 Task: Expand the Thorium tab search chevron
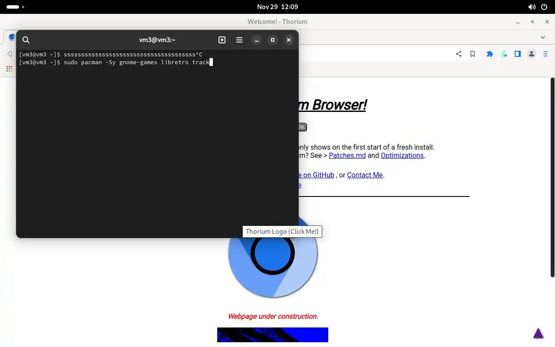click(x=543, y=37)
